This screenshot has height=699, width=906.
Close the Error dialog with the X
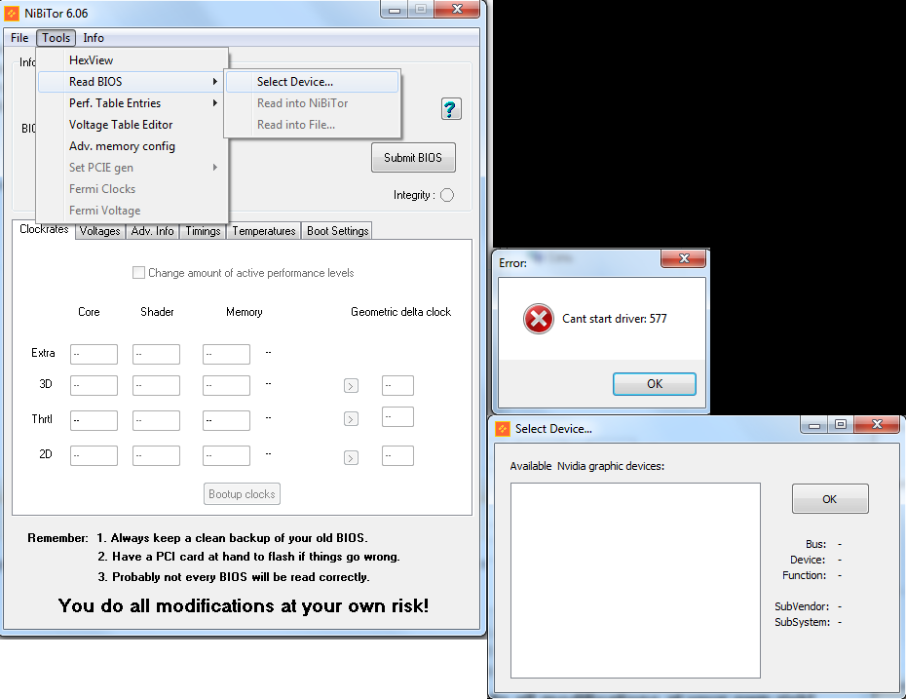pos(684,258)
